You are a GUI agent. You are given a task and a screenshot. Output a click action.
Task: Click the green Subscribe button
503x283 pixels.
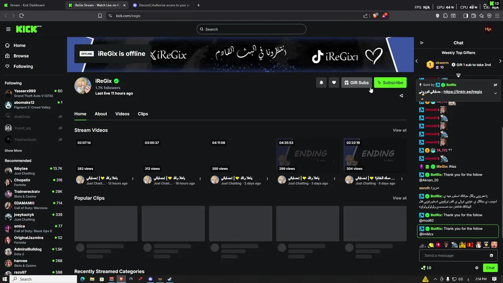(x=390, y=83)
